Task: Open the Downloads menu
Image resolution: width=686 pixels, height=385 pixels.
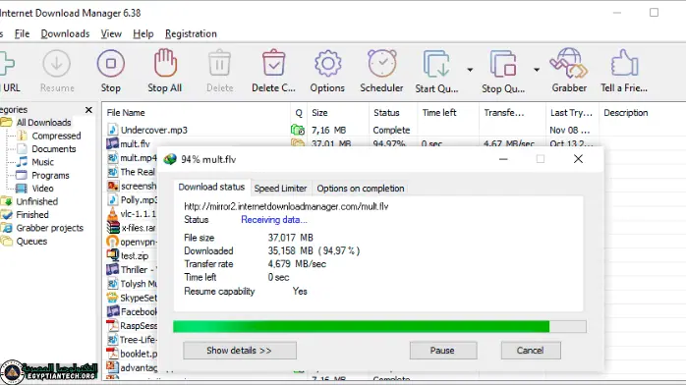Action: point(65,33)
